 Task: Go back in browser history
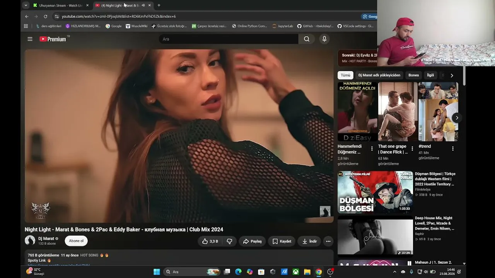[x=27, y=17]
